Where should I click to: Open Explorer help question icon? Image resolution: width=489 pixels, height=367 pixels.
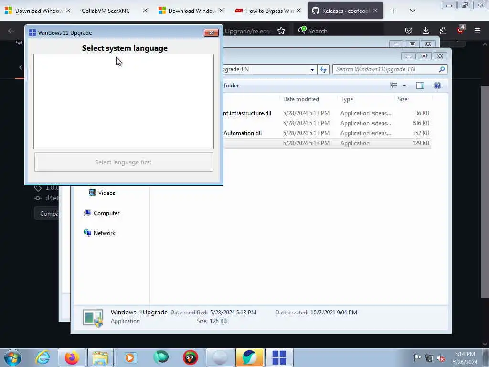coord(437,86)
